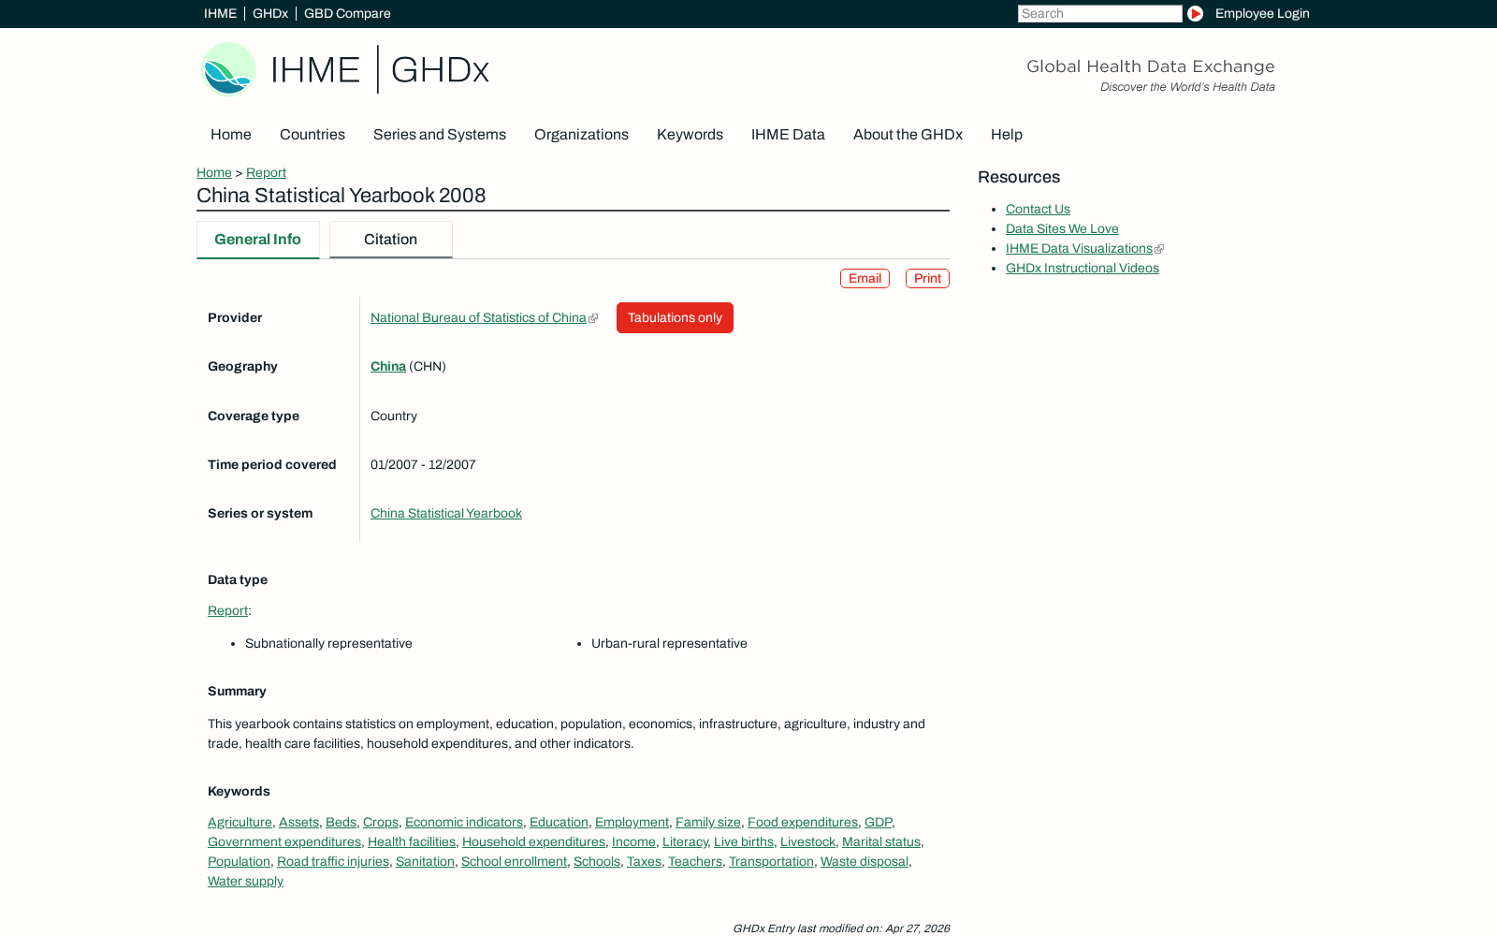This screenshot has height=936, width=1497.
Task: Click the Tabulations only badge
Action: (x=675, y=317)
